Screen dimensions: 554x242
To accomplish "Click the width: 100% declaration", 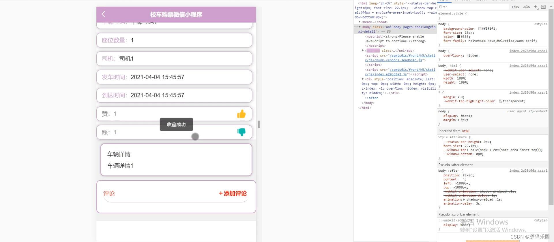I will pos(455,78).
